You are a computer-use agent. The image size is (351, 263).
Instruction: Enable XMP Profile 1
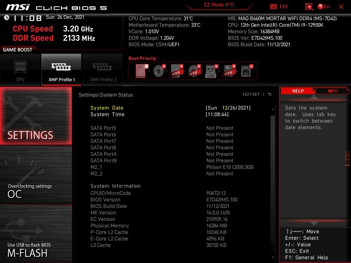tap(62, 70)
